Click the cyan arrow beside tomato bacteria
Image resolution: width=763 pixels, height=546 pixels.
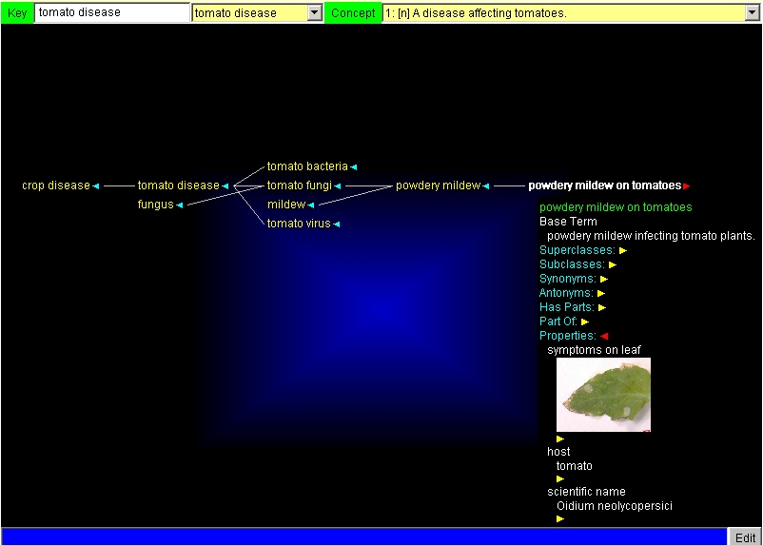point(354,166)
